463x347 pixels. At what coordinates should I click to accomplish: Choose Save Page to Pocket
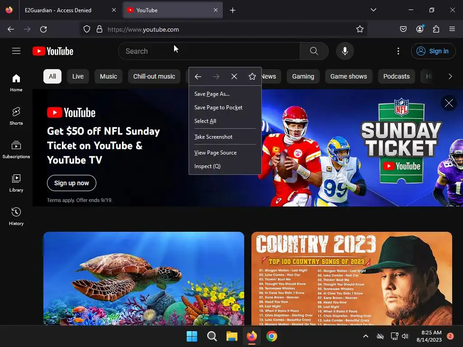click(x=225, y=108)
